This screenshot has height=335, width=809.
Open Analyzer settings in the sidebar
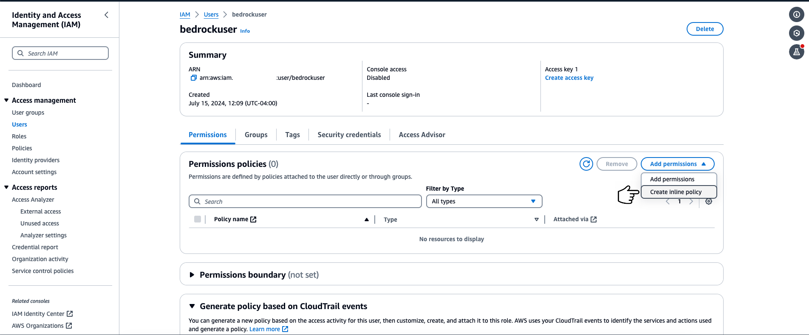(43, 235)
